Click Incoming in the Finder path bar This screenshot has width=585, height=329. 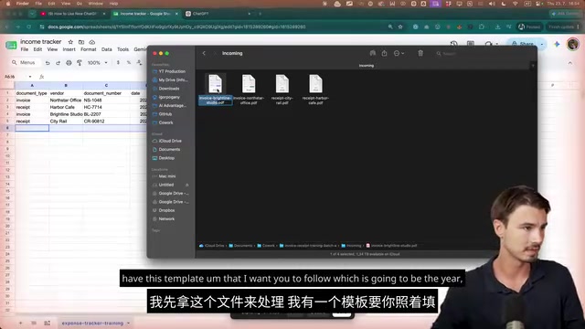click(351, 246)
